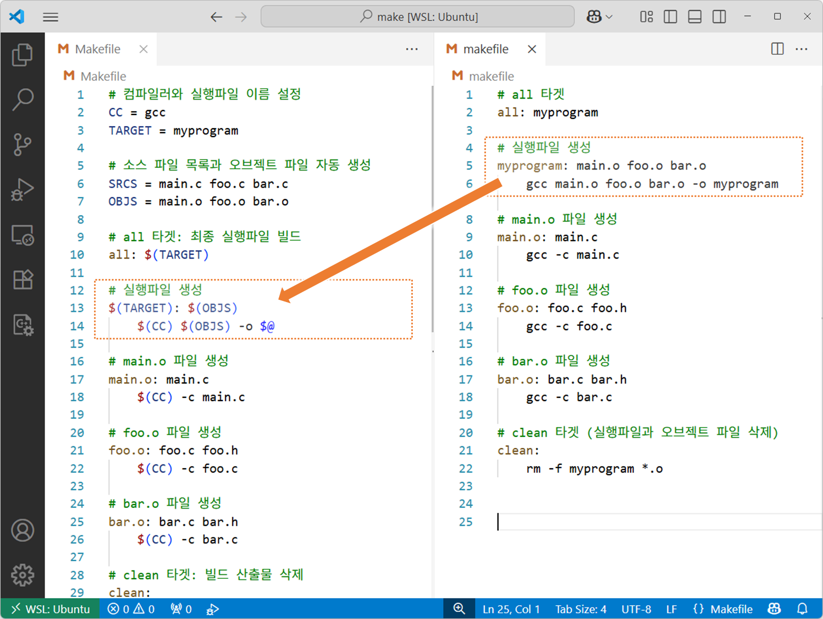Toggle the primary side bar
This screenshot has width=823, height=619.
[x=670, y=17]
